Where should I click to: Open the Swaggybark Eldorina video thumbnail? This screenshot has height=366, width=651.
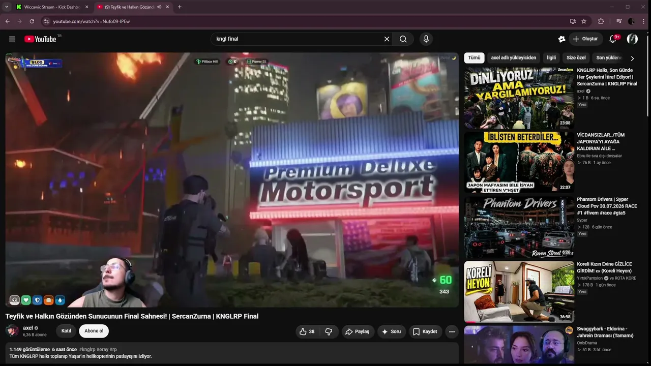519,345
